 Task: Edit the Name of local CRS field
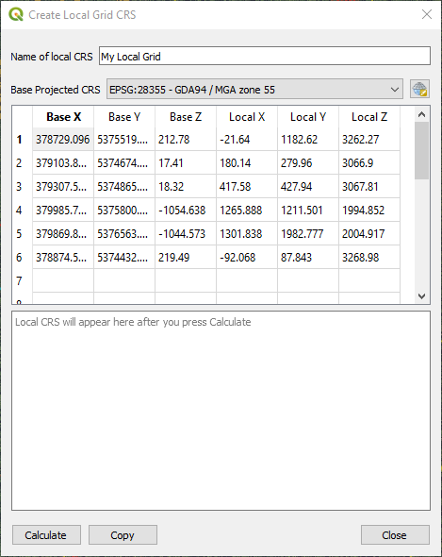(265, 56)
